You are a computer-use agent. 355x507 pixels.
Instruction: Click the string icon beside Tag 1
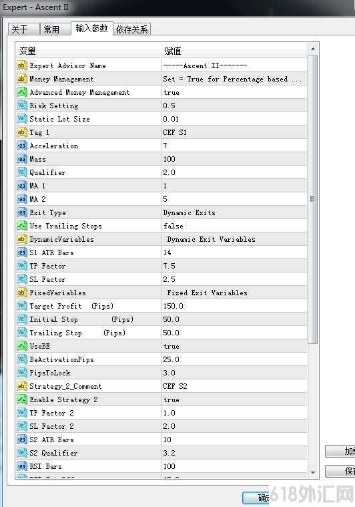point(21,132)
